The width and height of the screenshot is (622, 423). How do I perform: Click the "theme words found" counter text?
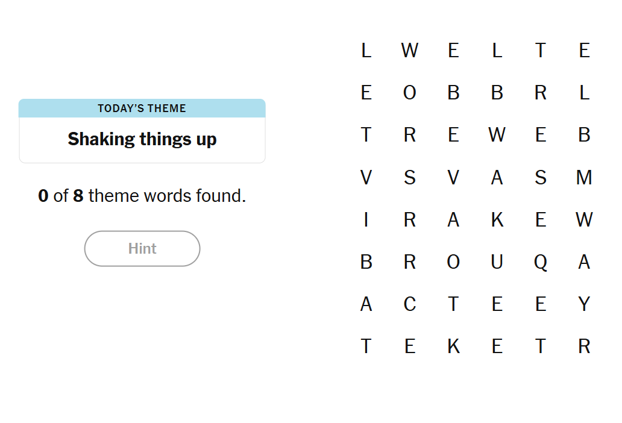pos(142,196)
